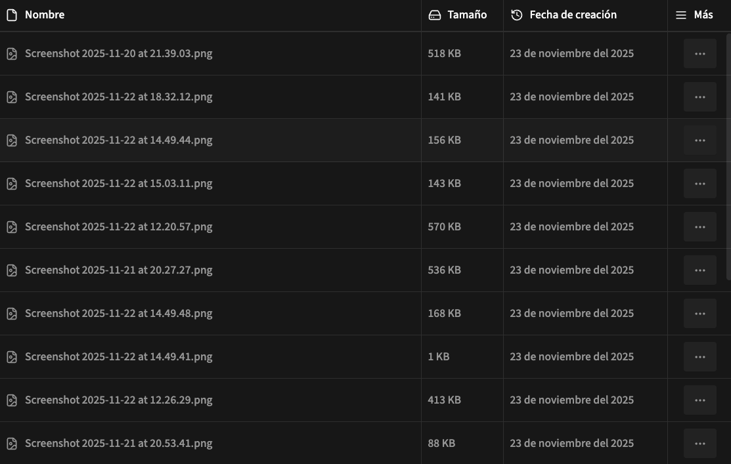The image size is (731, 464).
Task: Click the disk icon in Tamaño header
Action: tap(434, 15)
